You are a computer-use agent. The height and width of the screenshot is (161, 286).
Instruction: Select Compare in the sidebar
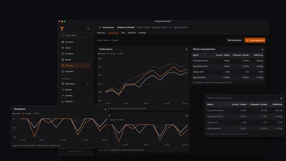click(75, 65)
